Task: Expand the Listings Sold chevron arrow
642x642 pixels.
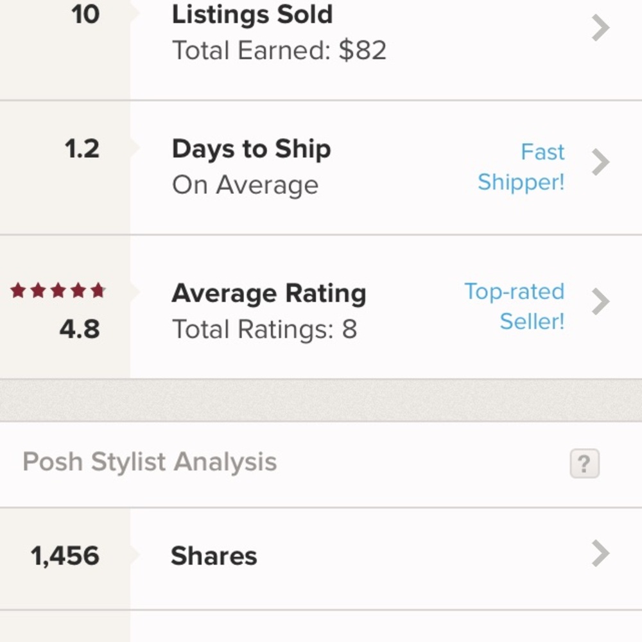Action: coord(600,29)
